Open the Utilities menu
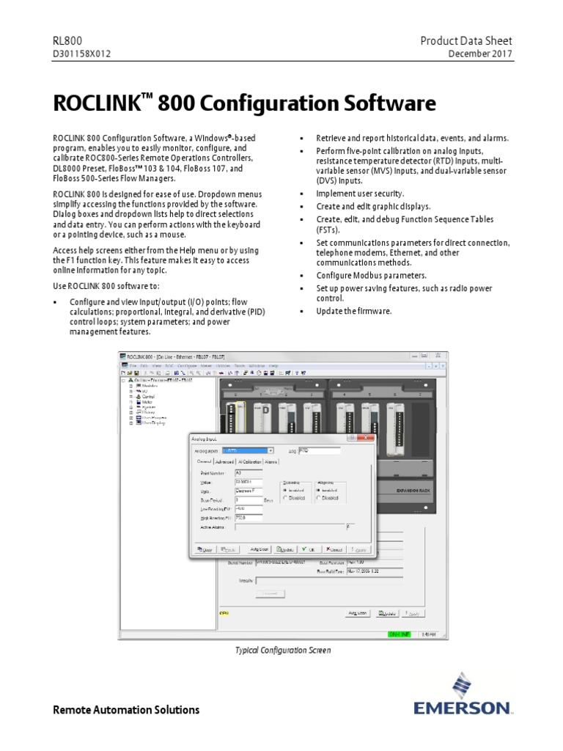Viewport: 563px width, 751px height. pyautogui.click(x=223, y=366)
